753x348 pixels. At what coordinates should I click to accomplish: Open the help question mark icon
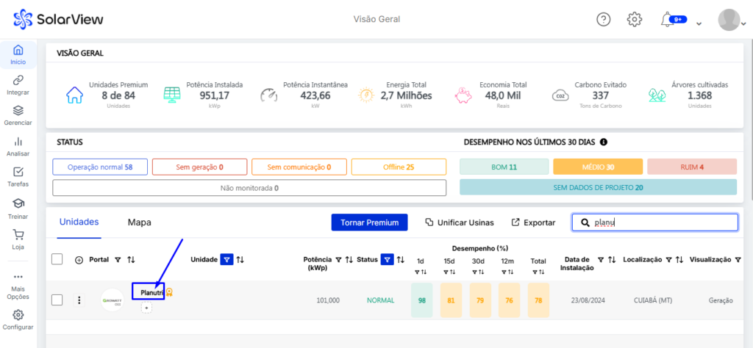tap(603, 19)
